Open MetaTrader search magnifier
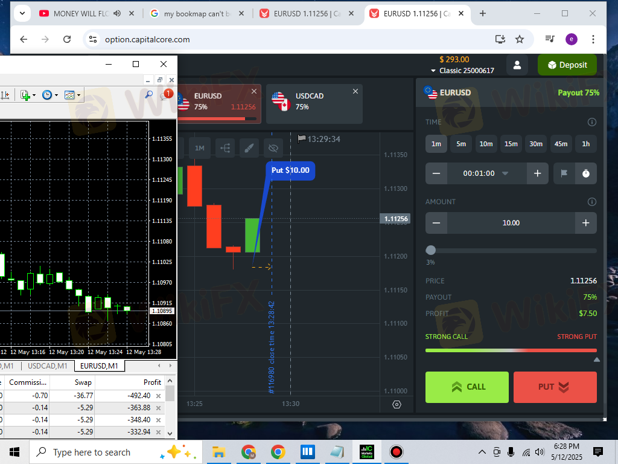This screenshot has width=618, height=464. 148,95
